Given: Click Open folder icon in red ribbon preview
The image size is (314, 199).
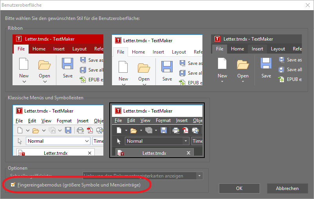Looking at the screenshot, I should 44,65.
